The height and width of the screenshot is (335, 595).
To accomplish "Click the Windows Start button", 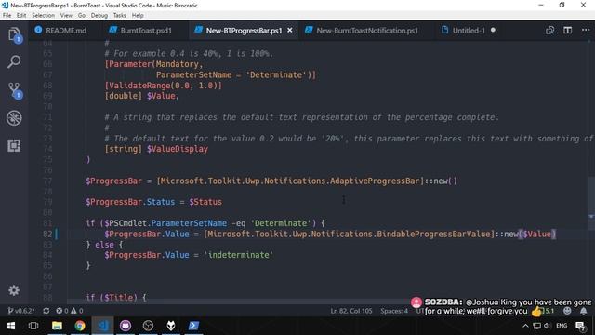I will pos(11,326).
